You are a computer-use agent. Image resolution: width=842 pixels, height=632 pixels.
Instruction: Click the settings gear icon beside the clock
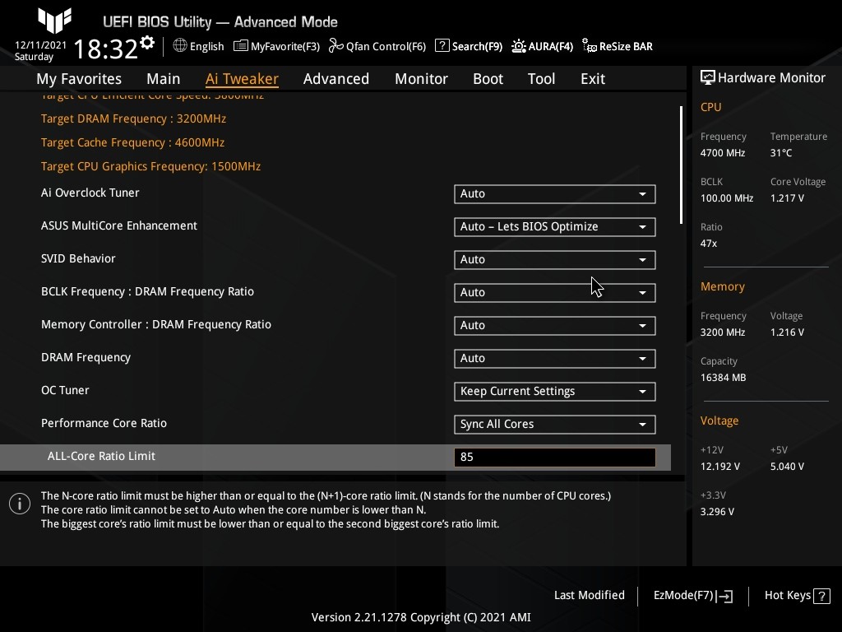click(x=147, y=43)
